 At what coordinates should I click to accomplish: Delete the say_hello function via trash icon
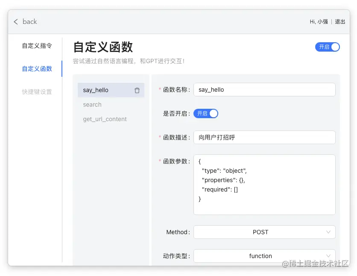tap(137, 90)
